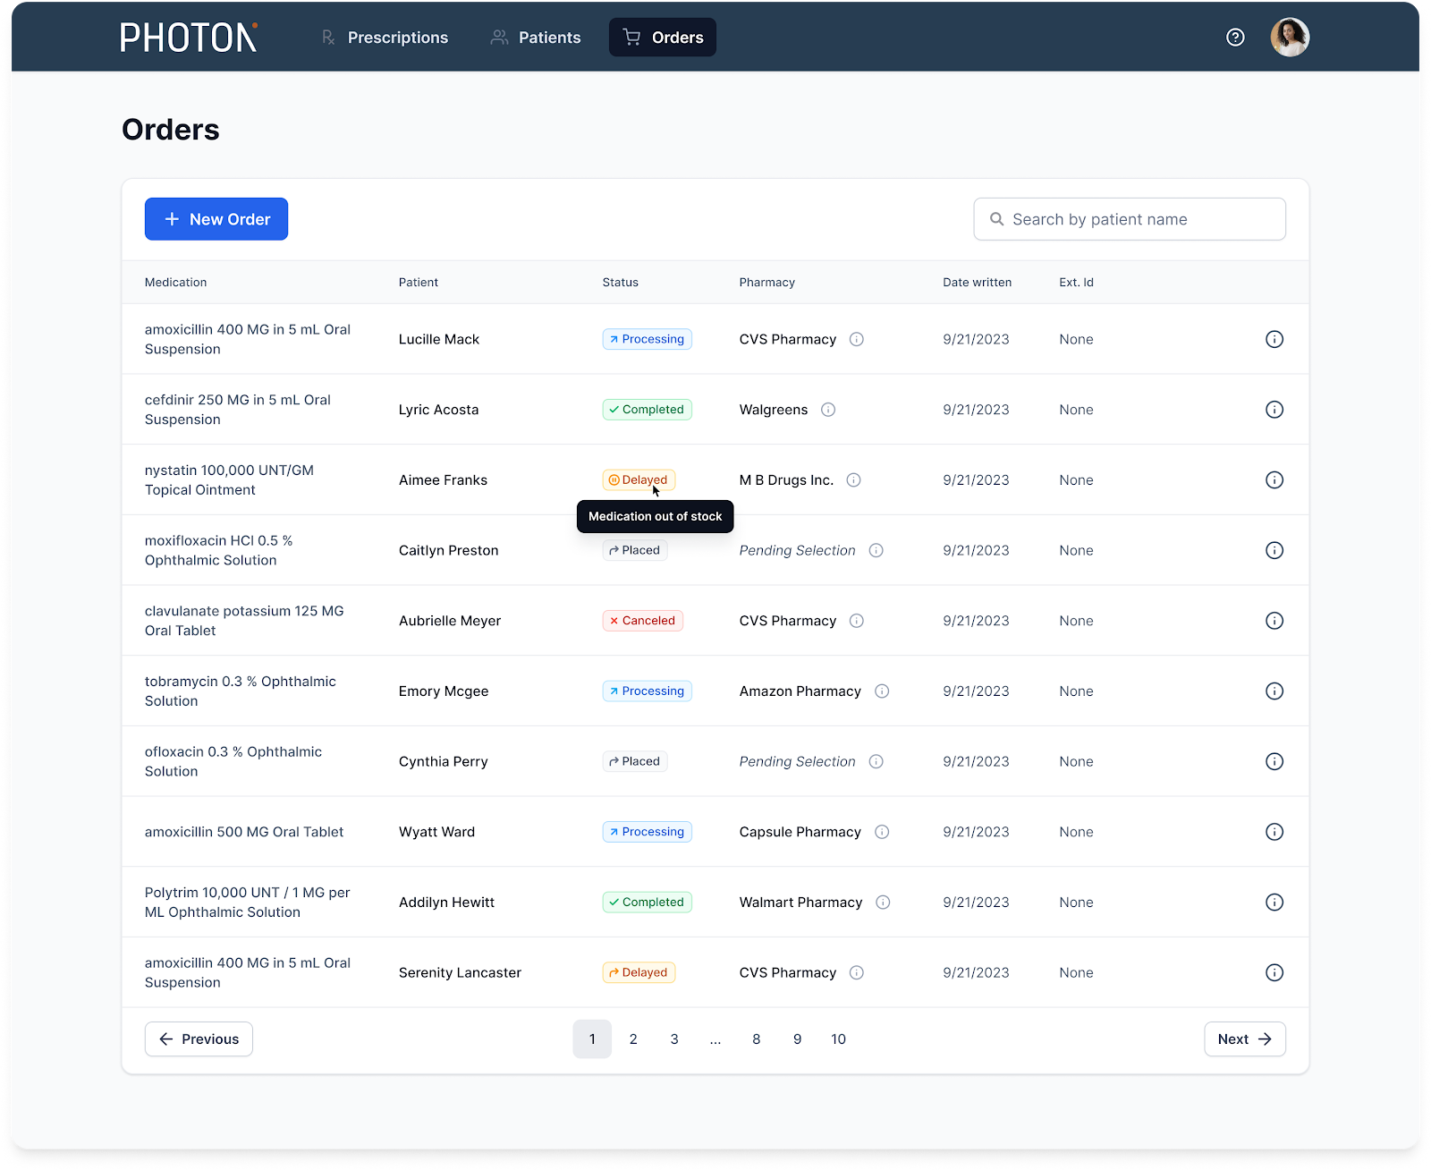Open the user profile avatar
1431x1170 pixels.
[1290, 38]
